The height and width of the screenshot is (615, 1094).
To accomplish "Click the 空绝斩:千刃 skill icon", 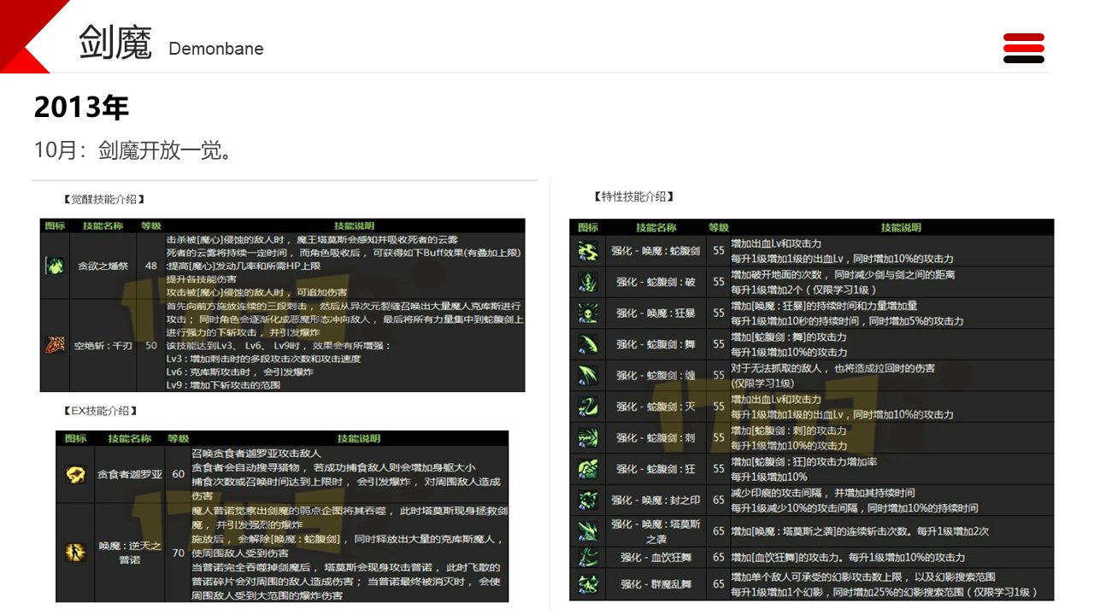I will [x=55, y=345].
